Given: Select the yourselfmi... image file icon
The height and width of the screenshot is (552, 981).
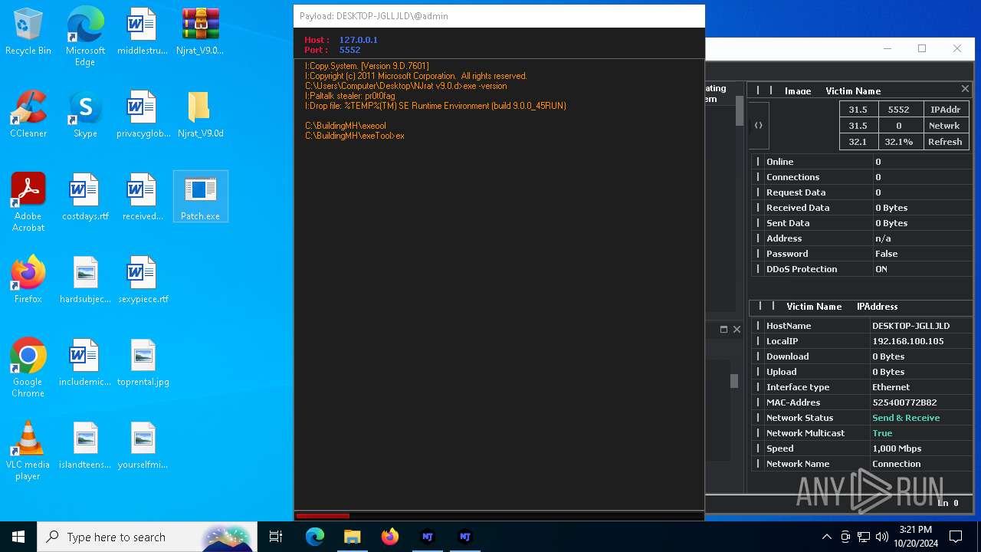Looking at the screenshot, I should [143, 446].
